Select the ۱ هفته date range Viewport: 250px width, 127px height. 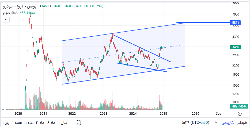click(17, 123)
